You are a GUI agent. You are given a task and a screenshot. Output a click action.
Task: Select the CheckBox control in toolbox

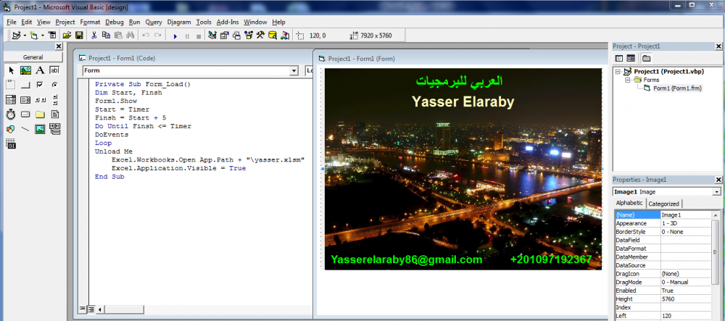tap(40, 85)
